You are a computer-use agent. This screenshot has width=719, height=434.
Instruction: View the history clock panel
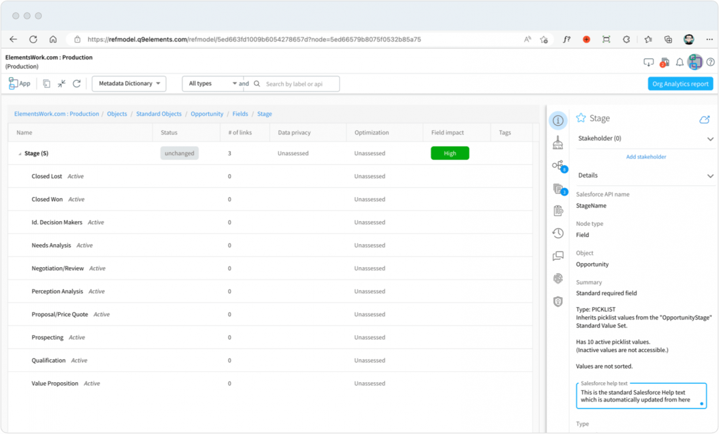[558, 233]
